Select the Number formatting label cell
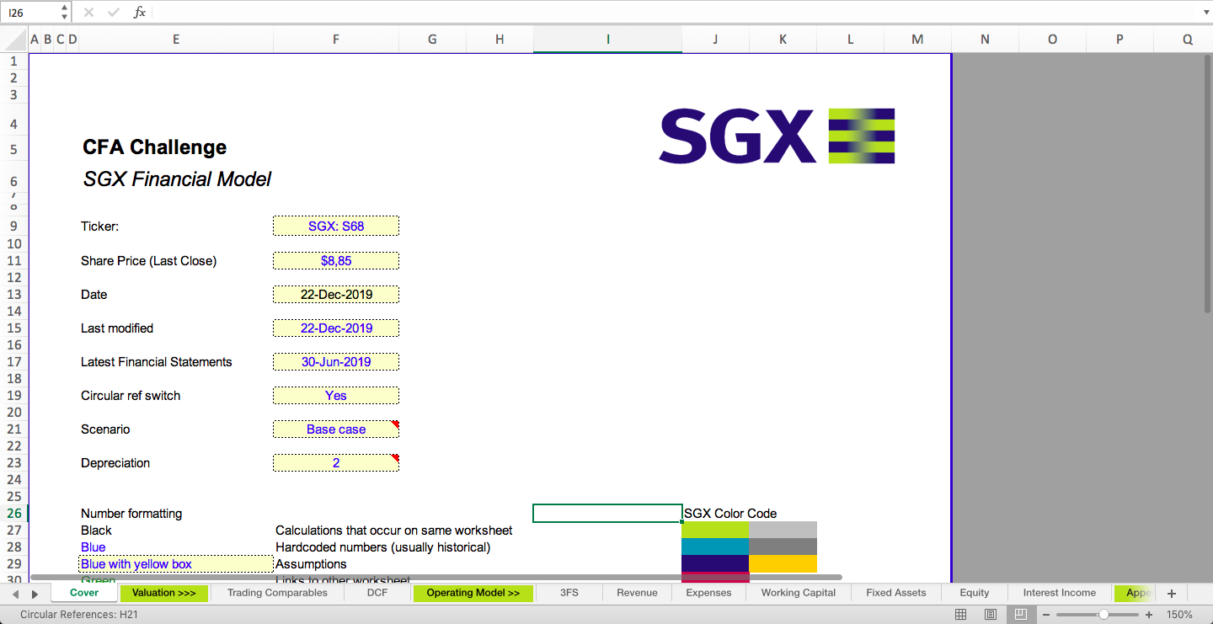Viewport: 1213px width, 624px height. pyautogui.click(x=131, y=514)
